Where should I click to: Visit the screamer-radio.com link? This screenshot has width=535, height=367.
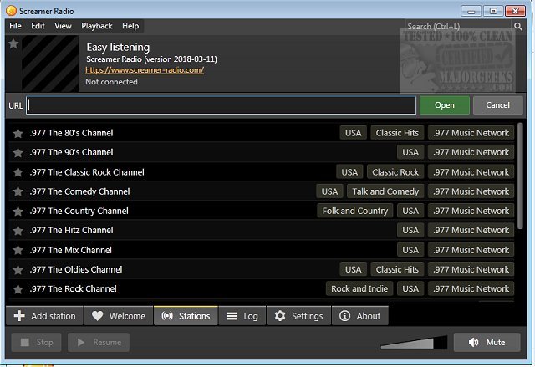145,70
